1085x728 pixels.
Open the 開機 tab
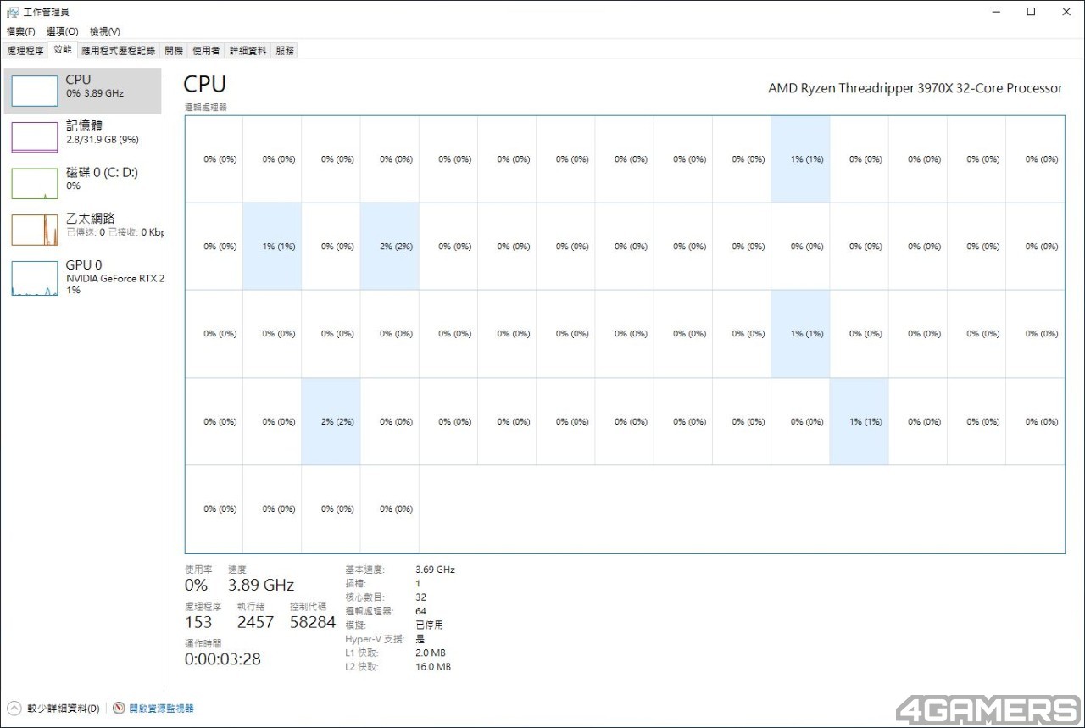pos(174,51)
